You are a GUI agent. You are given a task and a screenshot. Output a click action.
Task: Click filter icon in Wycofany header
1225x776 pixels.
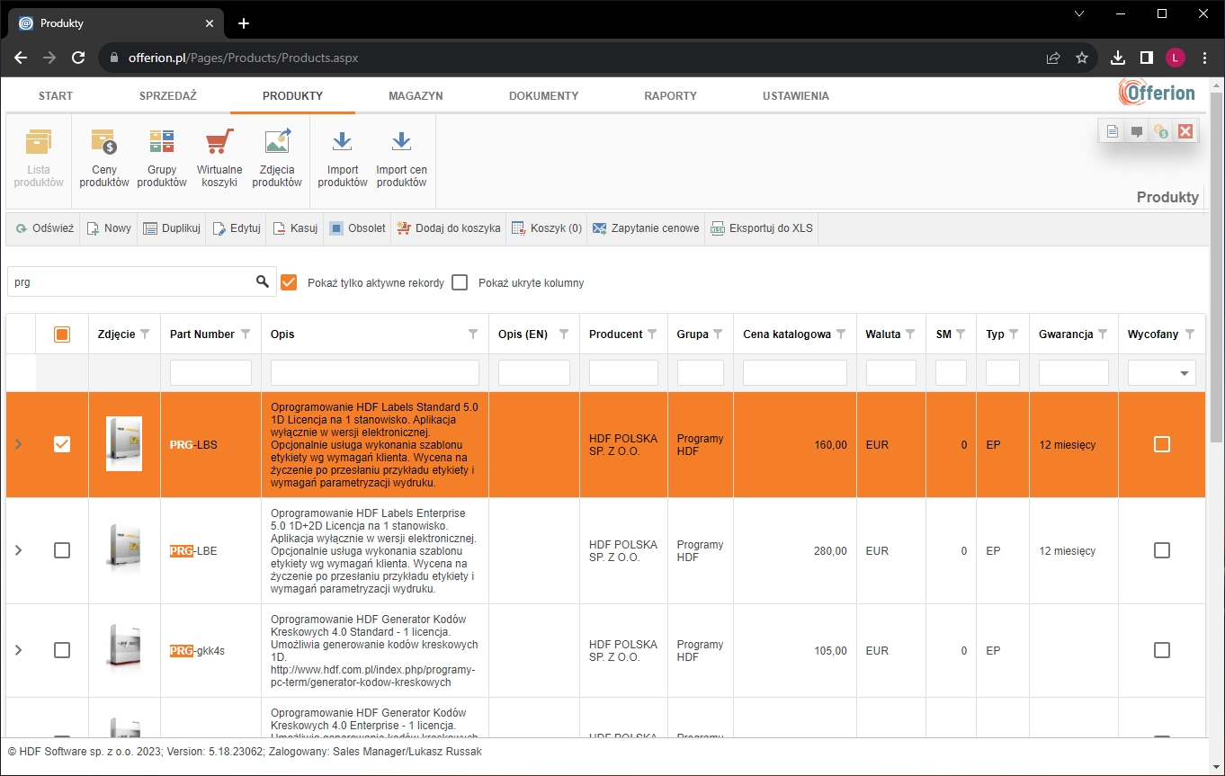click(1190, 334)
